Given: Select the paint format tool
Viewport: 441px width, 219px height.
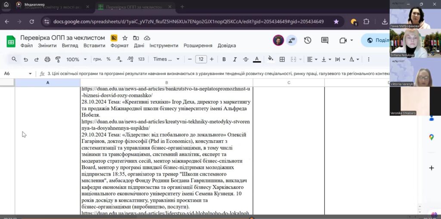Looking at the screenshot, I should 58,59.
